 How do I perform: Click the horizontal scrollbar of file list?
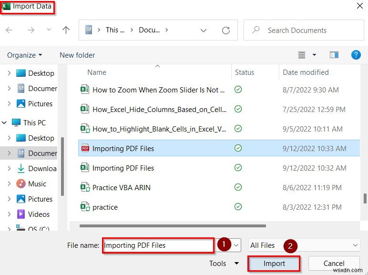[173, 226]
